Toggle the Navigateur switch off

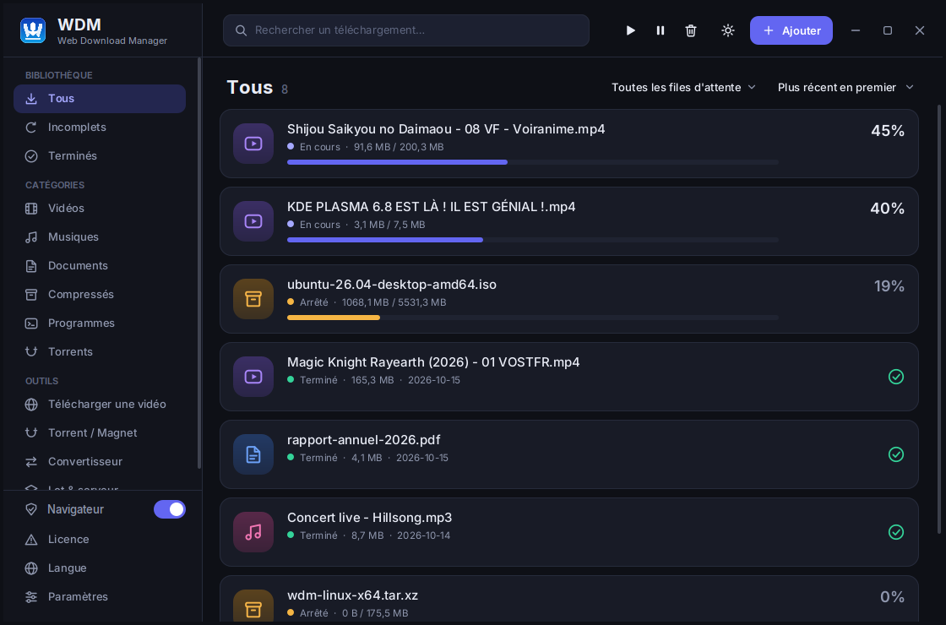[170, 509]
